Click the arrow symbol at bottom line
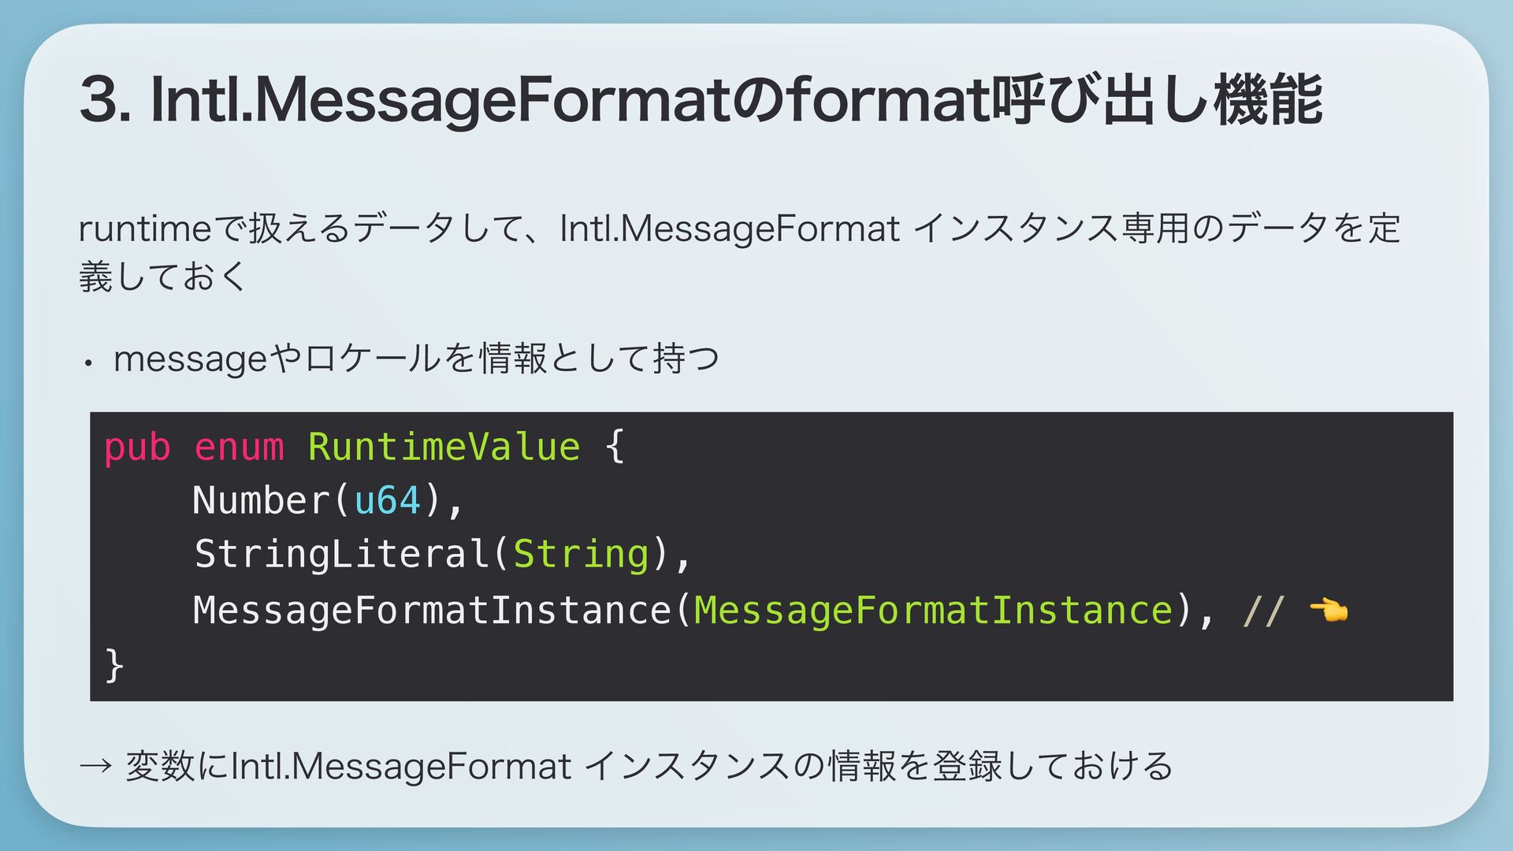This screenshot has width=1513, height=851. pos(96,766)
